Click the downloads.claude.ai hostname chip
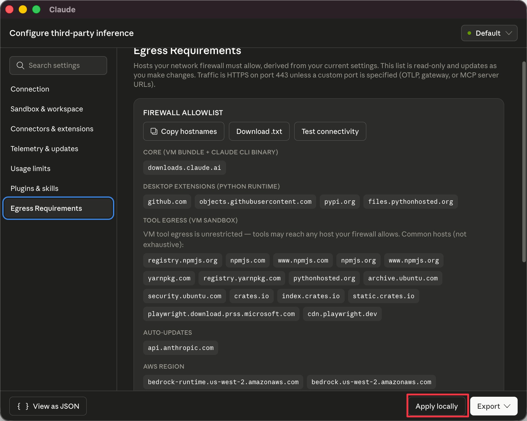Image resolution: width=527 pixels, height=421 pixels. coord(184,168)
